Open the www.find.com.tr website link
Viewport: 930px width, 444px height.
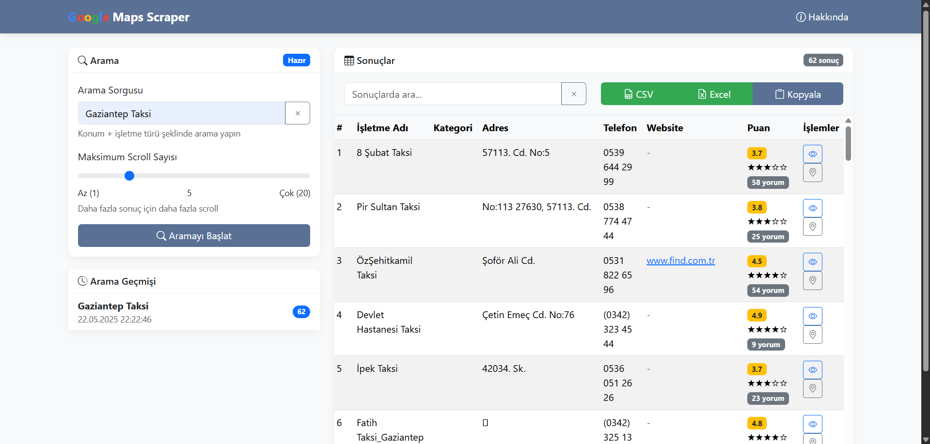pyautogui.click(x=680, y=260)
